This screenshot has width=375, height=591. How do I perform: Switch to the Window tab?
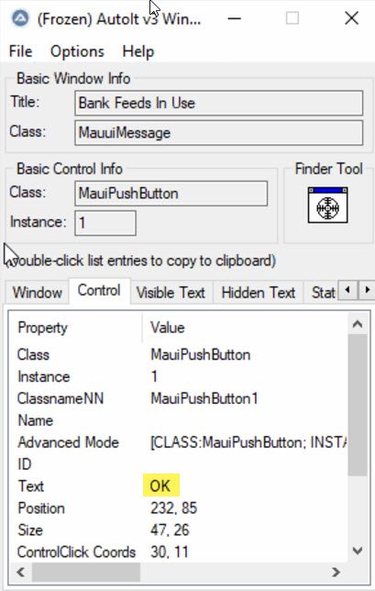38,293
